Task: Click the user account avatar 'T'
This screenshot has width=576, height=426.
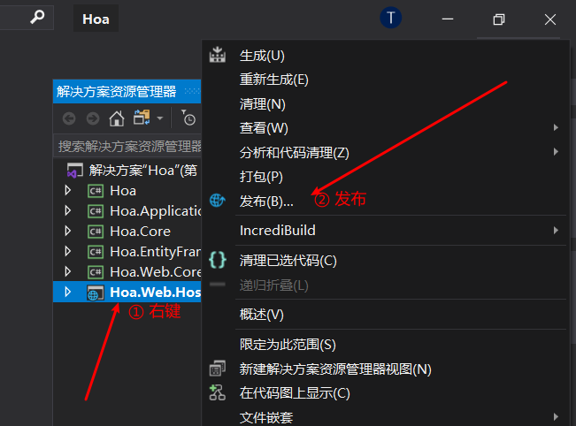Action: click(x=390, y=18)
